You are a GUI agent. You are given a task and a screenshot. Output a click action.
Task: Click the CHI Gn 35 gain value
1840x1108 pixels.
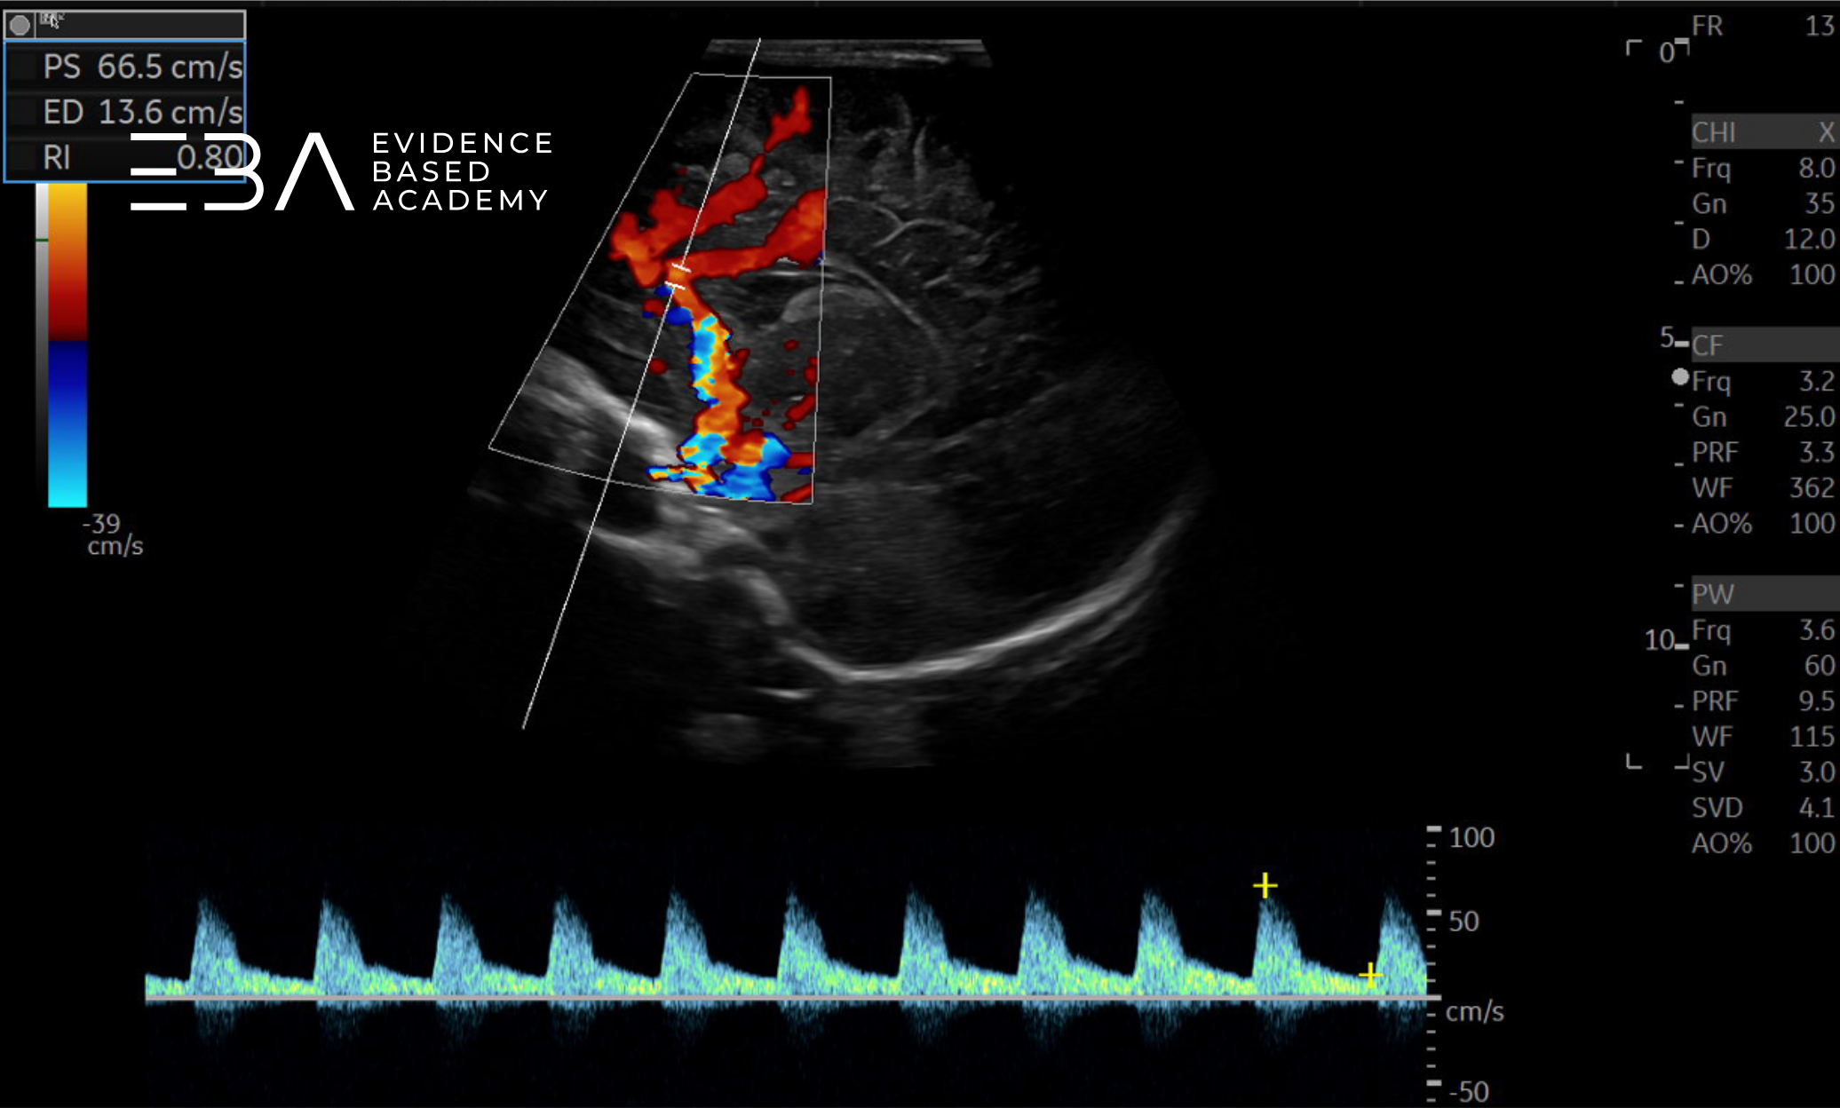1819,203
